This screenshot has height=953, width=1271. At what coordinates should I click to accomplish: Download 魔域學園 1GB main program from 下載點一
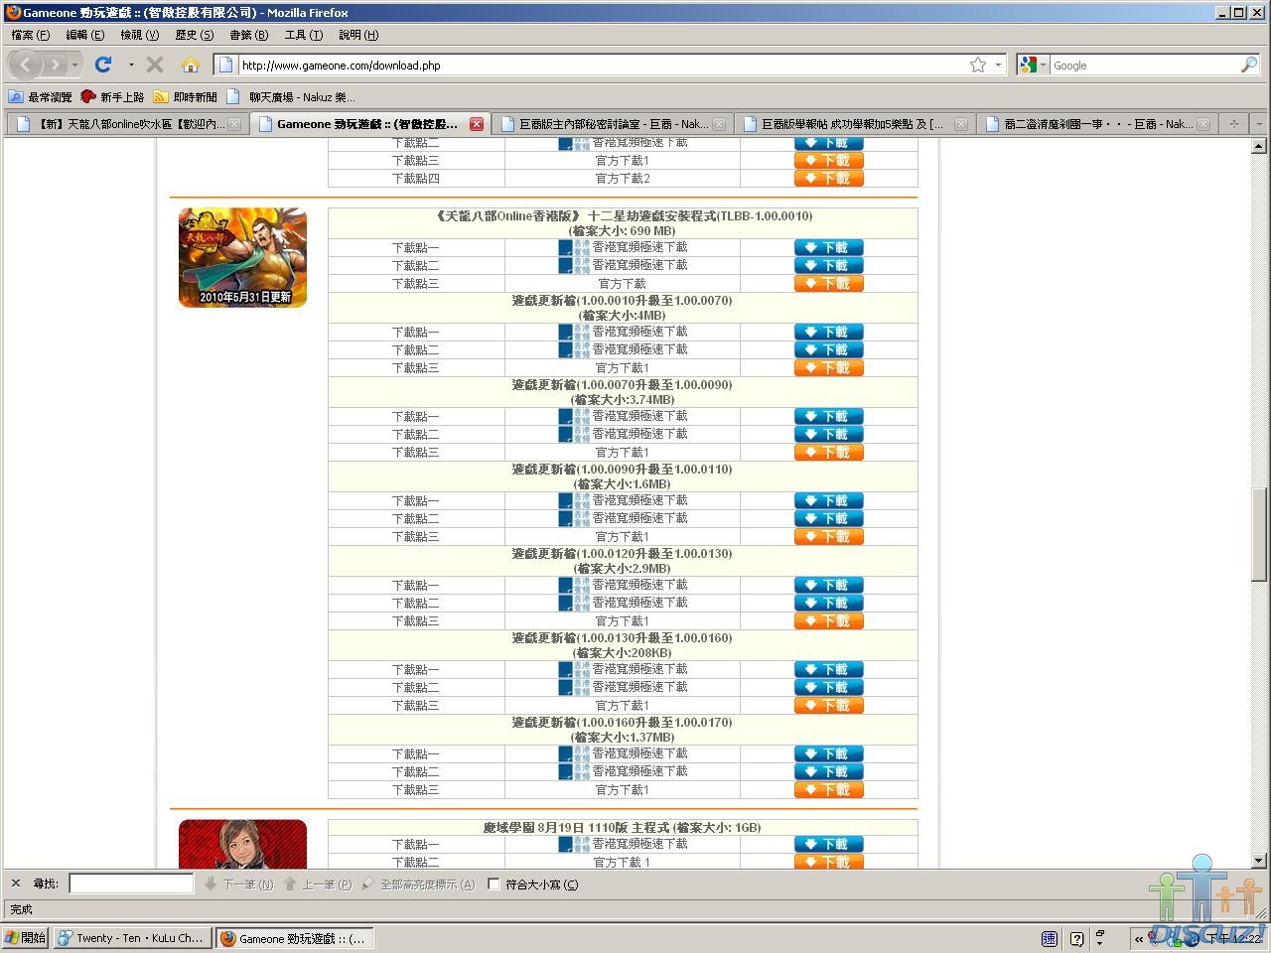coord(829,844)
